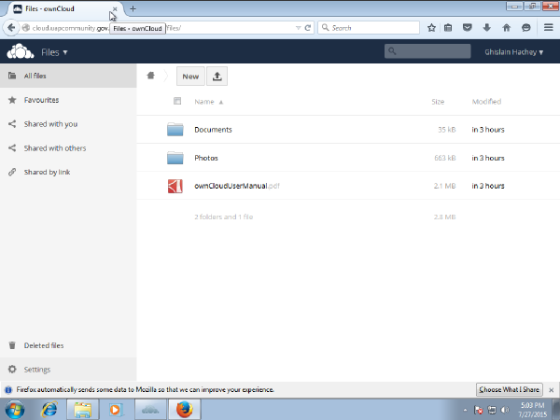Image resolution: width=560 pixels, height=420 pixels.
Task: Click the 2.1 MB size value
Action: pyautogui.click(x=445, y=186)
